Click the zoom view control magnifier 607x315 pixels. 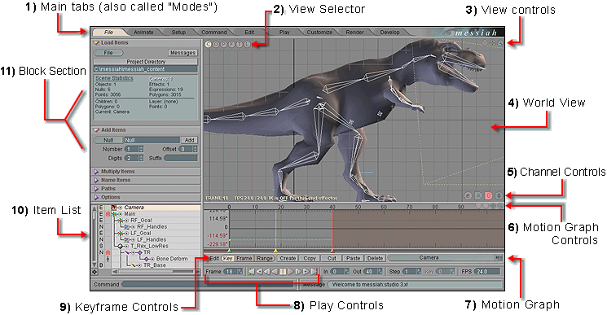click(x=500, y=43)
